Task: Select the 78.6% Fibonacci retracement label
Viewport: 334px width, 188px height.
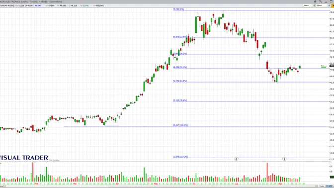Action: coord(180,100)
